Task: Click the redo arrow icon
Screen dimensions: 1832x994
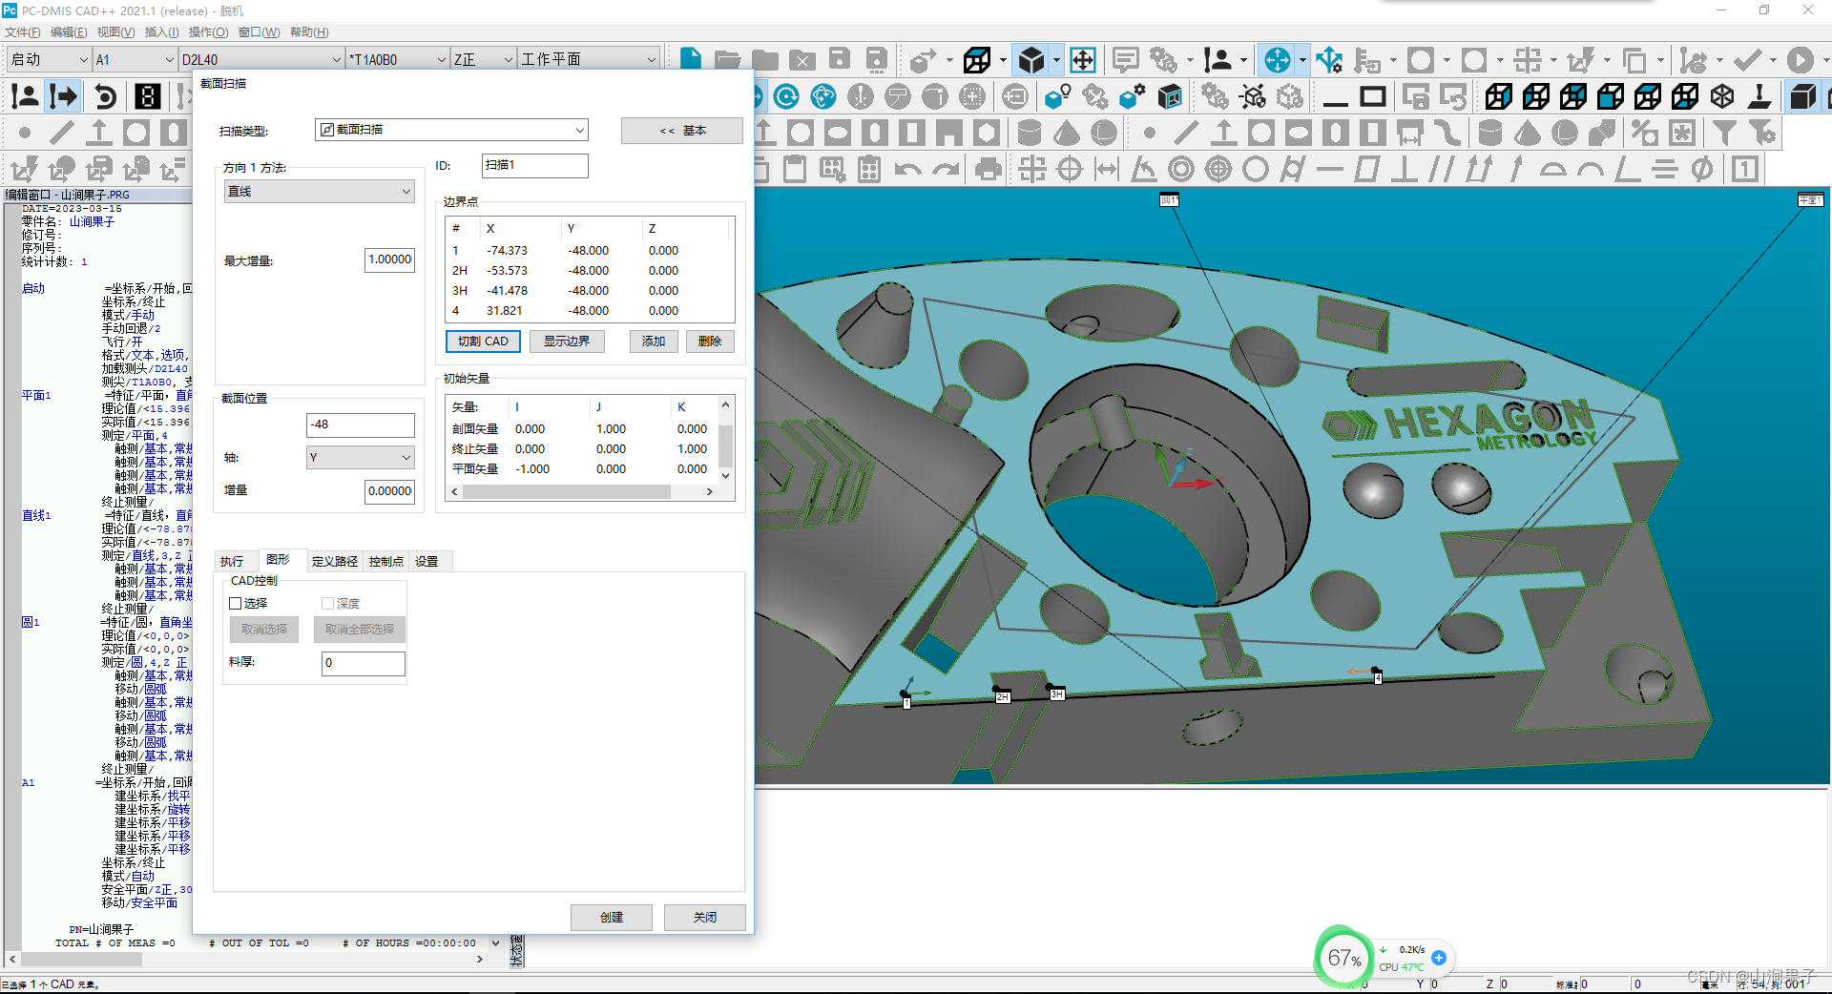Action: pos(946,170)
